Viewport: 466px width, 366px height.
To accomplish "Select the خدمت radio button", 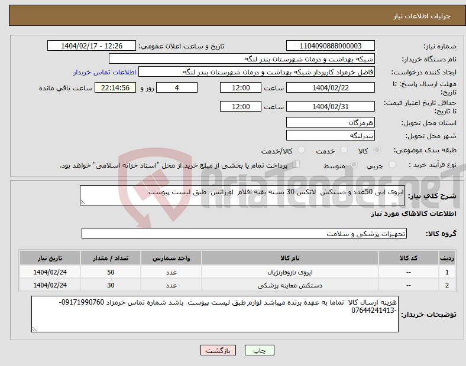I will 344,150.
